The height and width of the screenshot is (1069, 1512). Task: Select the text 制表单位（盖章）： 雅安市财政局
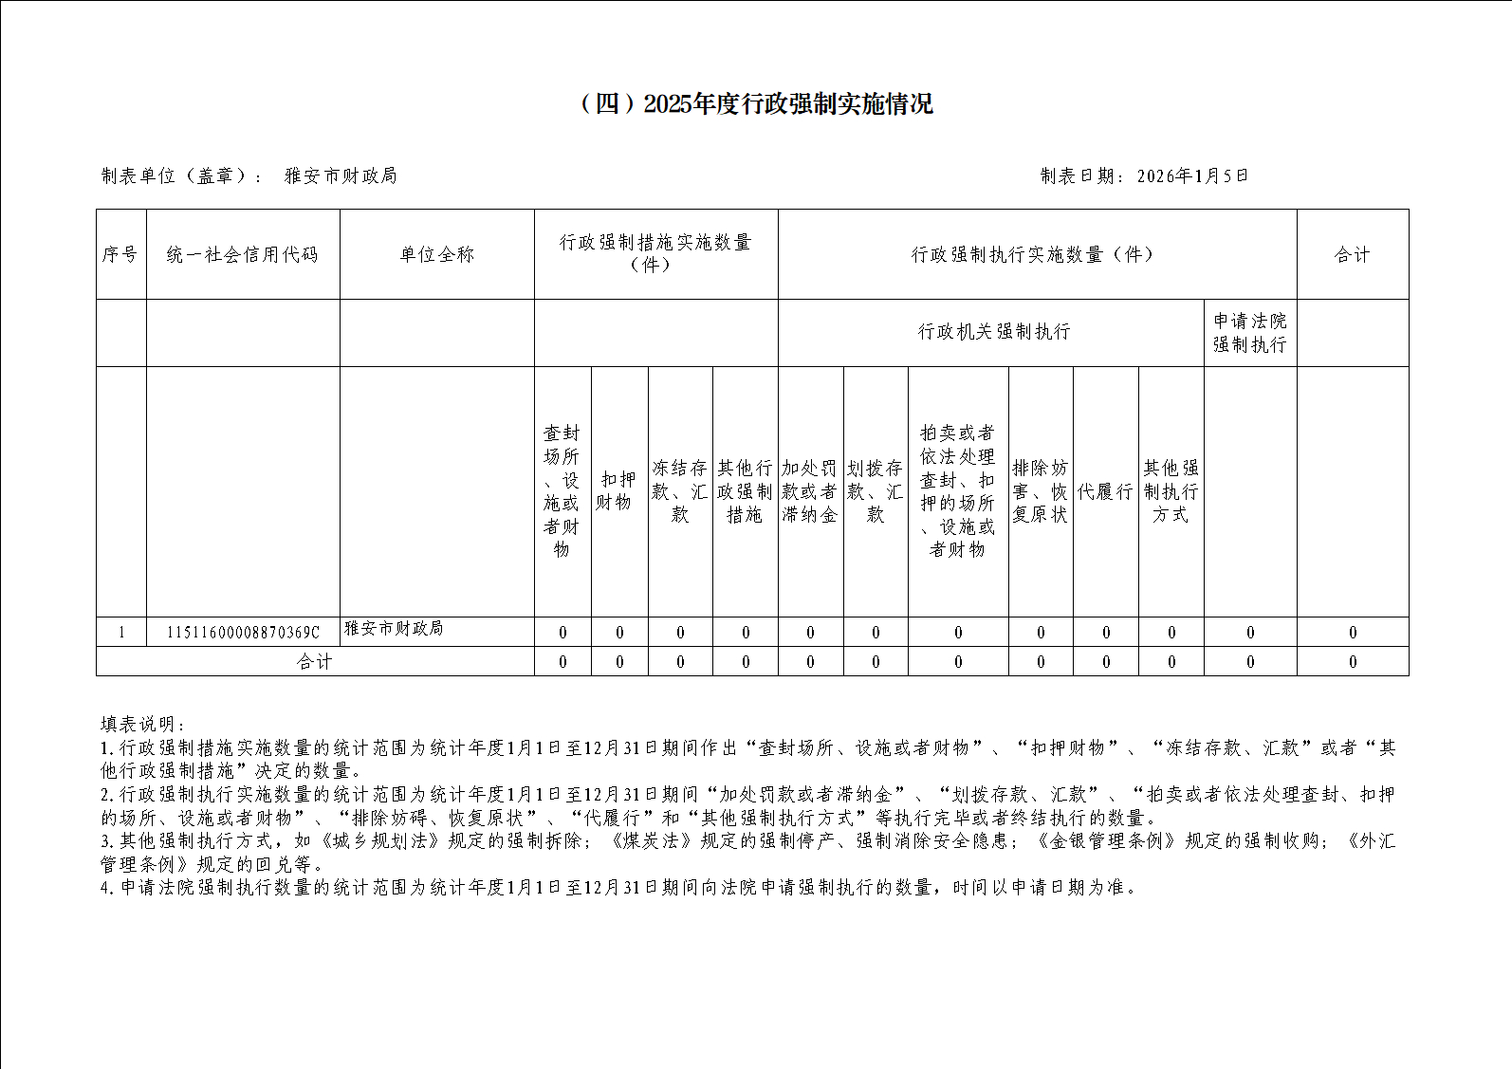point(249,175)
